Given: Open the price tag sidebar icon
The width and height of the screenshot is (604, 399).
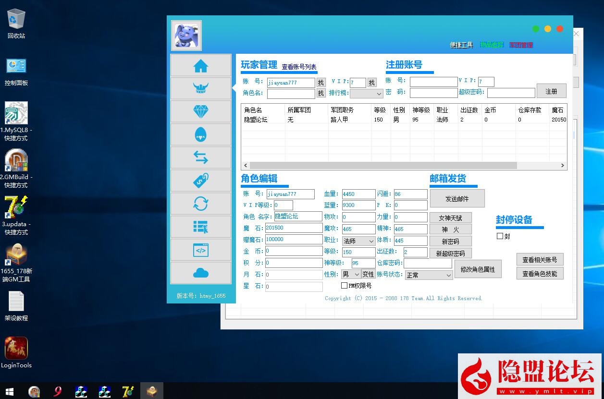Looking at the screenshot, I should click(x=201, y=181).
